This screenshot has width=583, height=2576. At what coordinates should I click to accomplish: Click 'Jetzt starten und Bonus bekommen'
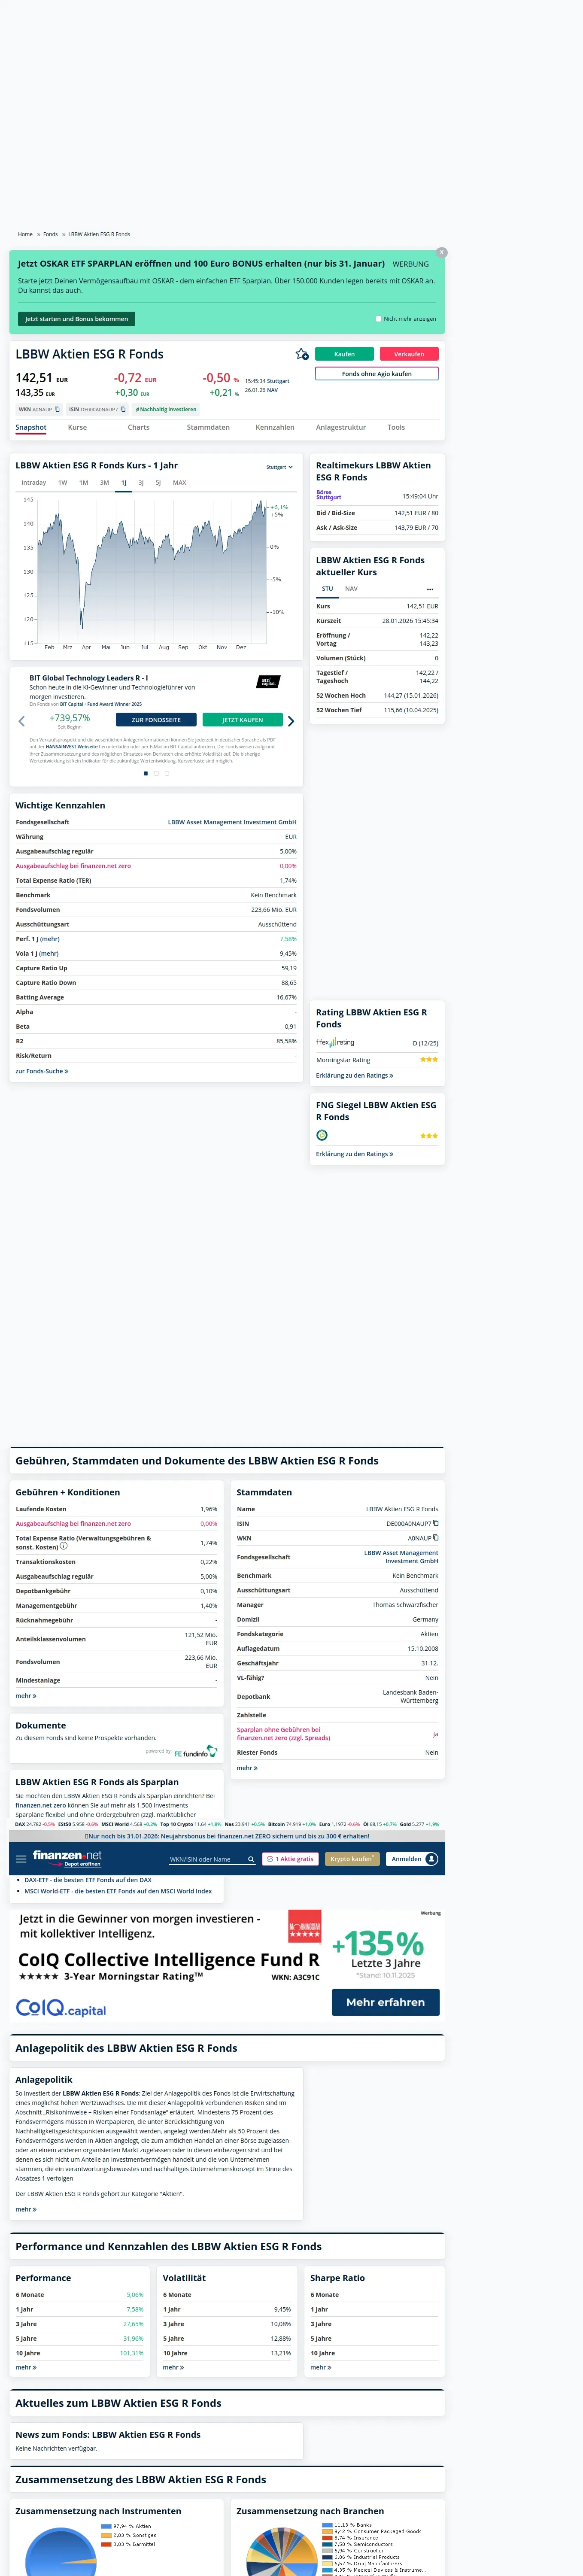point(76,319)
